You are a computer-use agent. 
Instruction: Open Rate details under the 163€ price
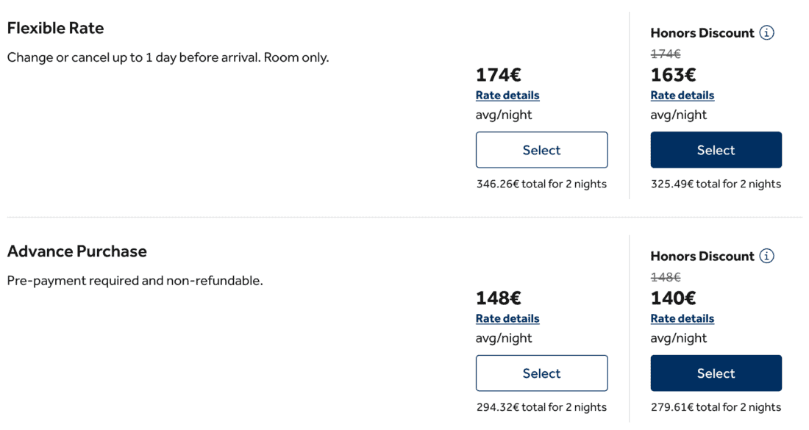coord(682,96)
